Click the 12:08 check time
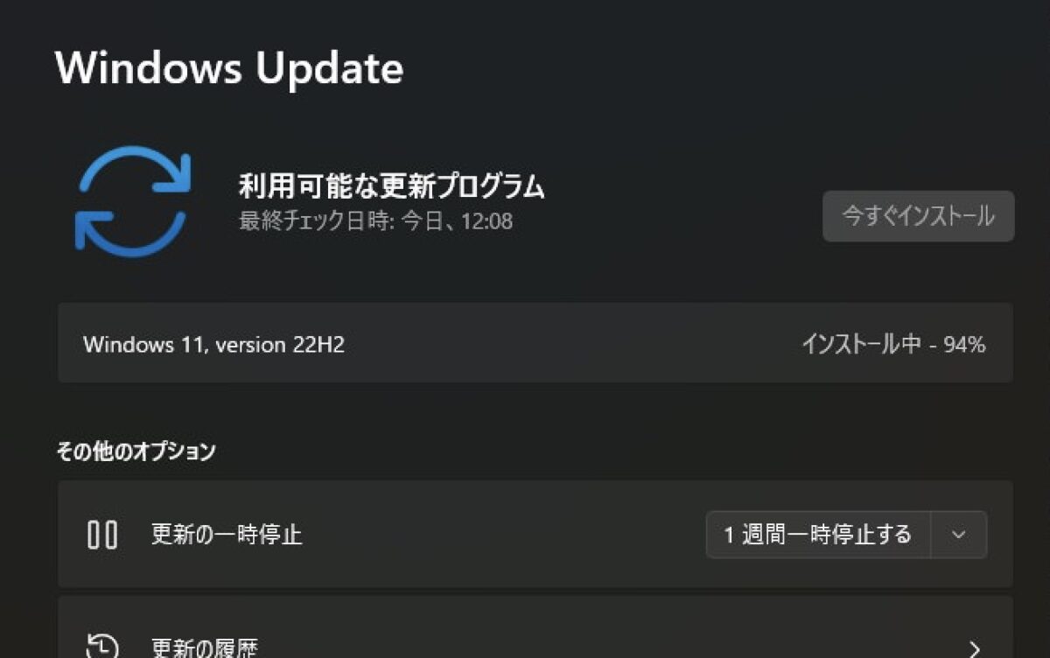 point(486,220)
